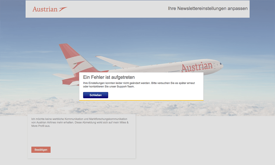Click the unsubscribe text mentioning Miles & More
The height and width of the screenshot is (165, 275).
(x=80, y=122)
